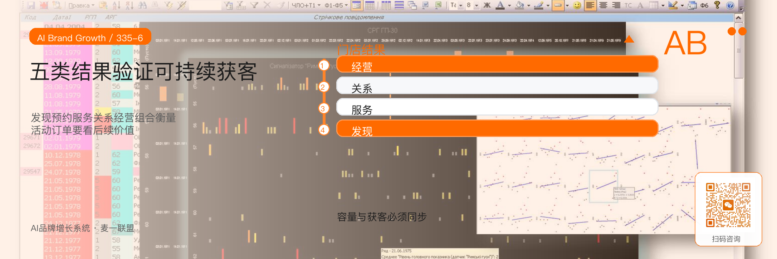
Task: Click the cascade windows icon
Action: 412,5
